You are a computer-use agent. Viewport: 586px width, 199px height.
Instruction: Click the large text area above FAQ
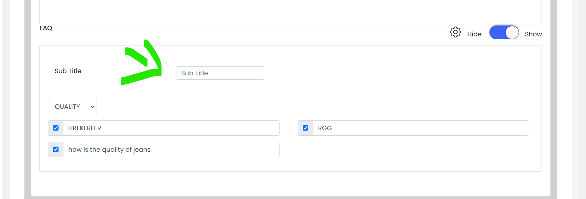(290, 12)
